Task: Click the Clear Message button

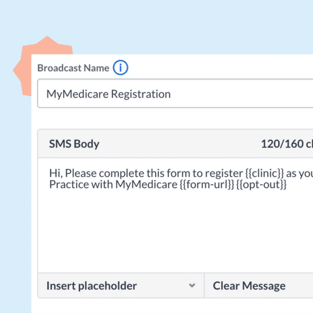Action: point(249,286)
